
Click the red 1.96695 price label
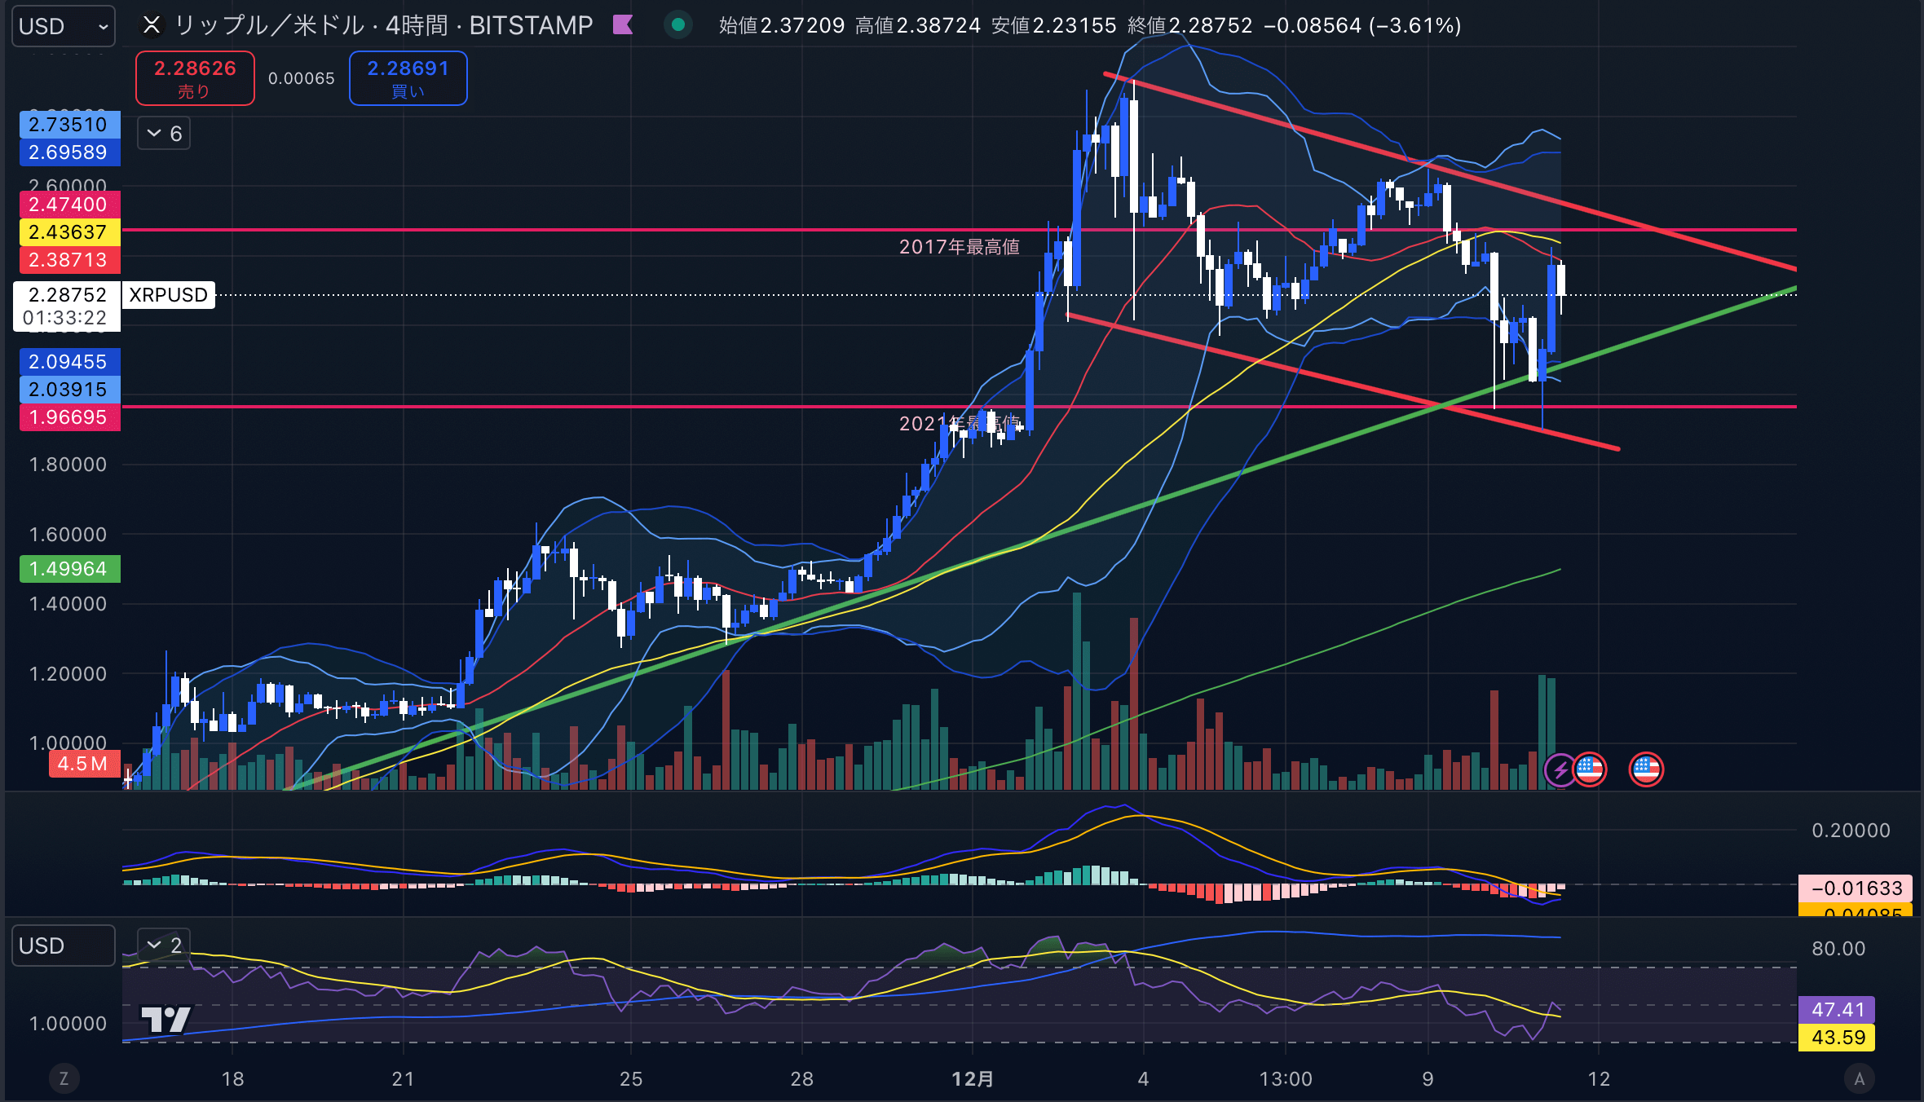(x=69, y=417)
